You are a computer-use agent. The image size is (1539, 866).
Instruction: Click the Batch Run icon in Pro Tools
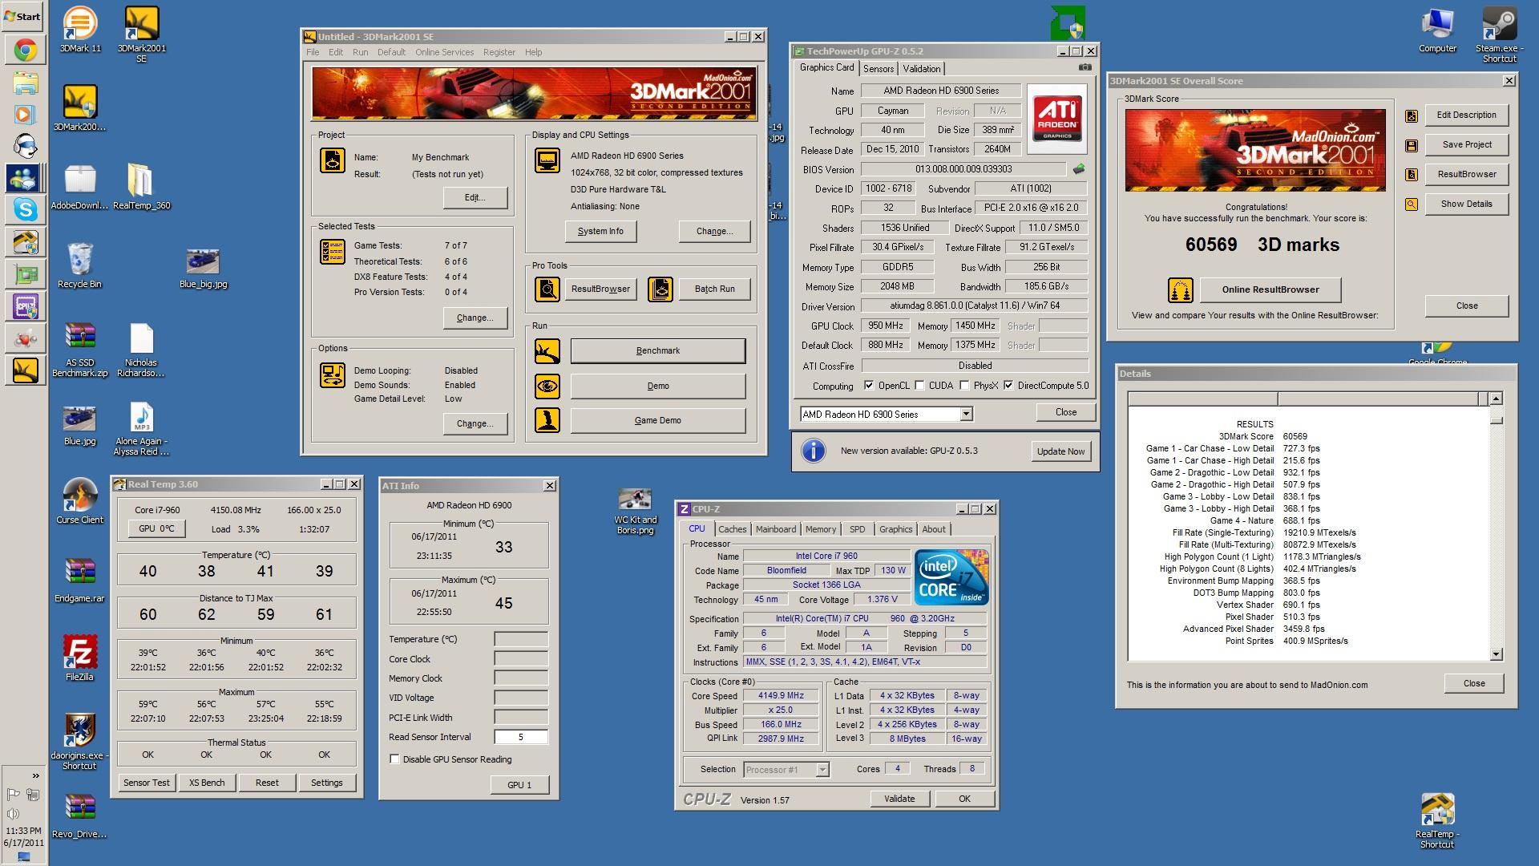pyautogui.click(x=660, y=289)
